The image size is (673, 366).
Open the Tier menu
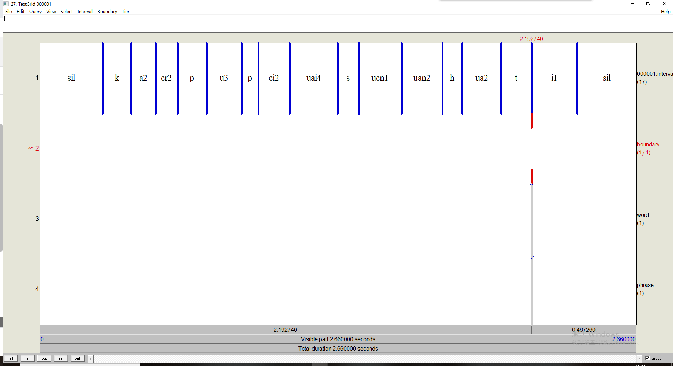tap(126, 12)
